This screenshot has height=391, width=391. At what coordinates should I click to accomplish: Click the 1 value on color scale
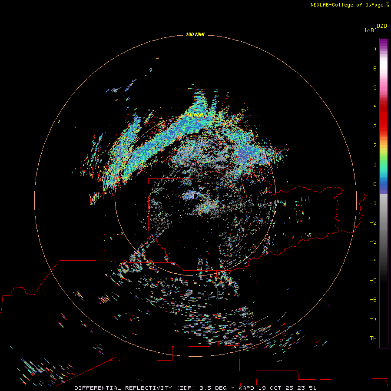[x=375, y=165]
